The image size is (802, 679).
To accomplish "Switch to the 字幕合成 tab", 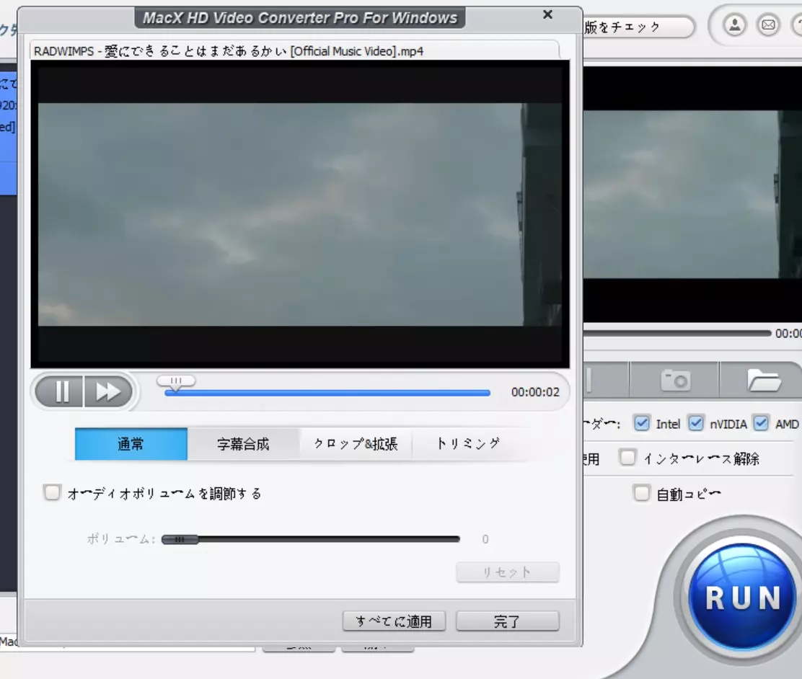I will coord(244,444).
